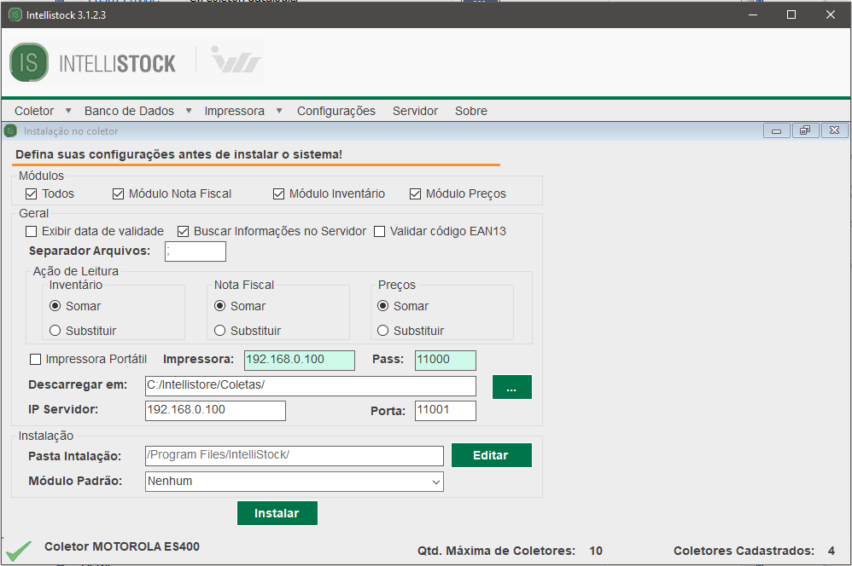Click the inner window restore icon
Viewport: 852px width, 566px height.
(x=804, y=131)
